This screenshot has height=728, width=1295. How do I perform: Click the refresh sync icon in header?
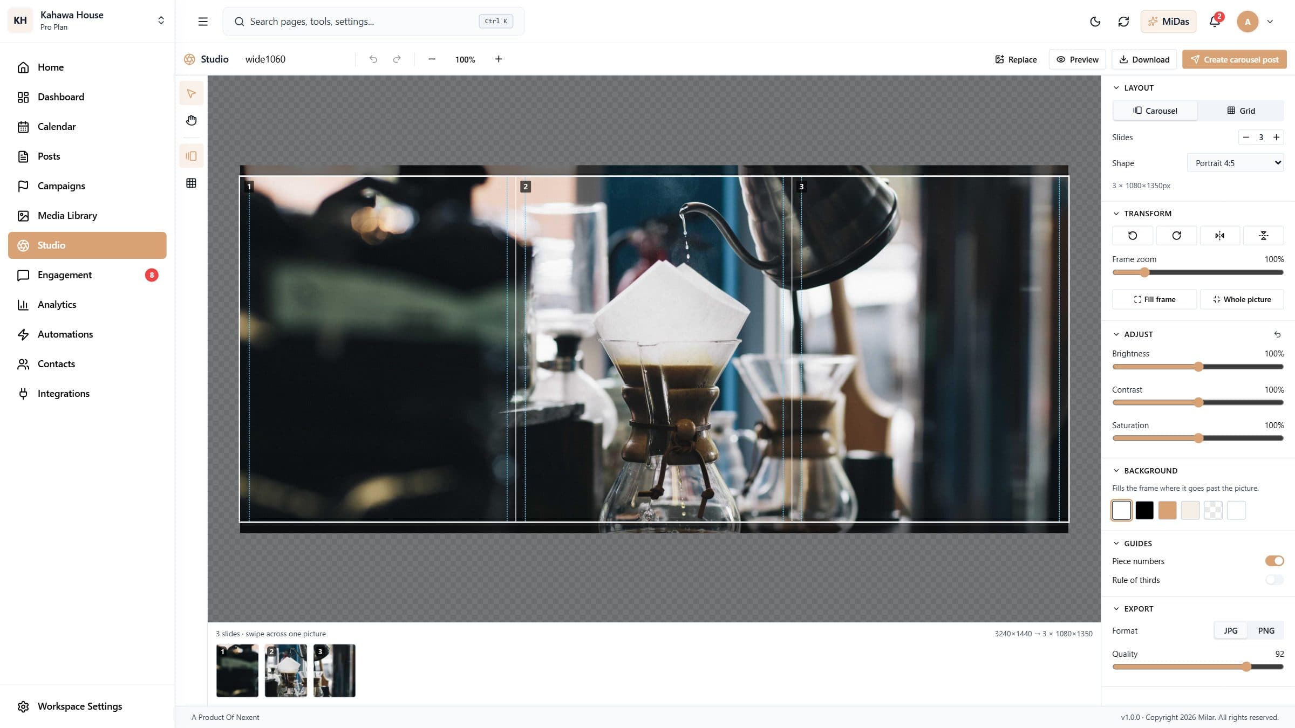(1123, 22)
